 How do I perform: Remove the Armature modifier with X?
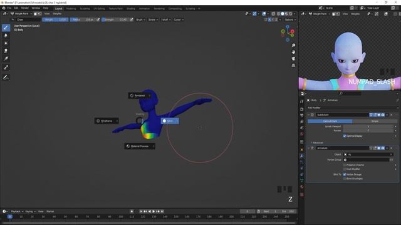pos(391,148)
